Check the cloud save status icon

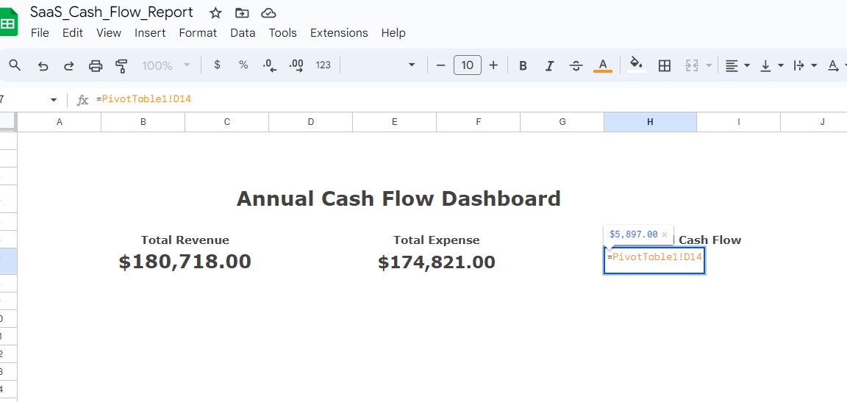tap(268, 13)
